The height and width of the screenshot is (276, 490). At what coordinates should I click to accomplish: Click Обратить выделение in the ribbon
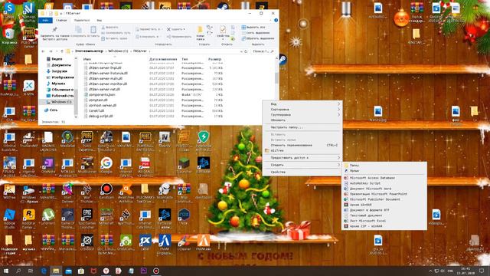[258, 38]
